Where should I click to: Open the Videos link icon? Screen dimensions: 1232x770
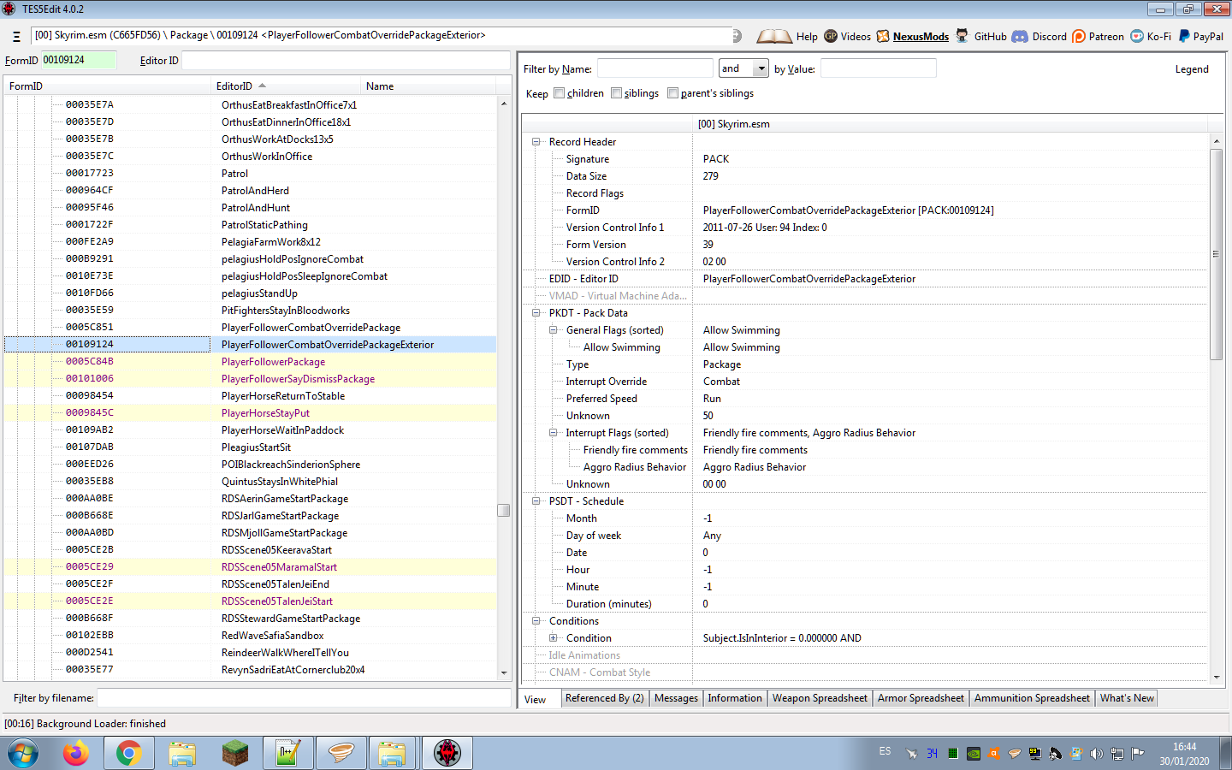pos(831,36)
